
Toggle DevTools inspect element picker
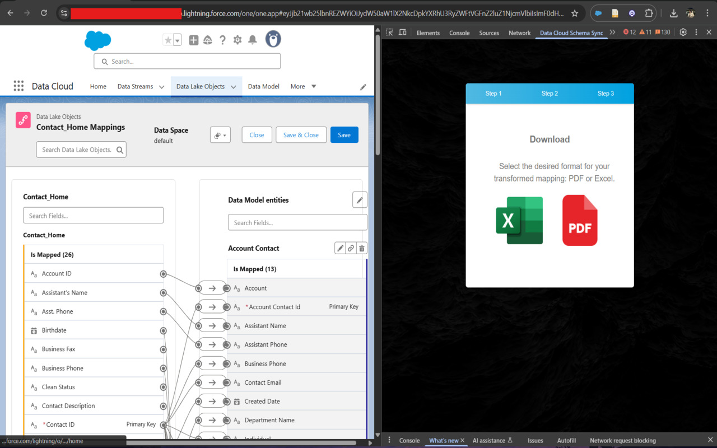[389, 32]
